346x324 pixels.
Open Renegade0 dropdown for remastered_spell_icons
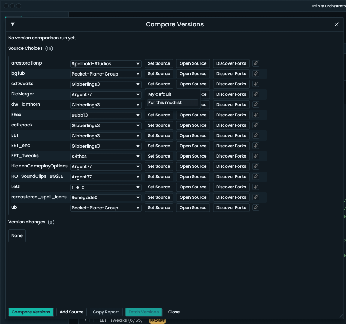click(106, 198)
